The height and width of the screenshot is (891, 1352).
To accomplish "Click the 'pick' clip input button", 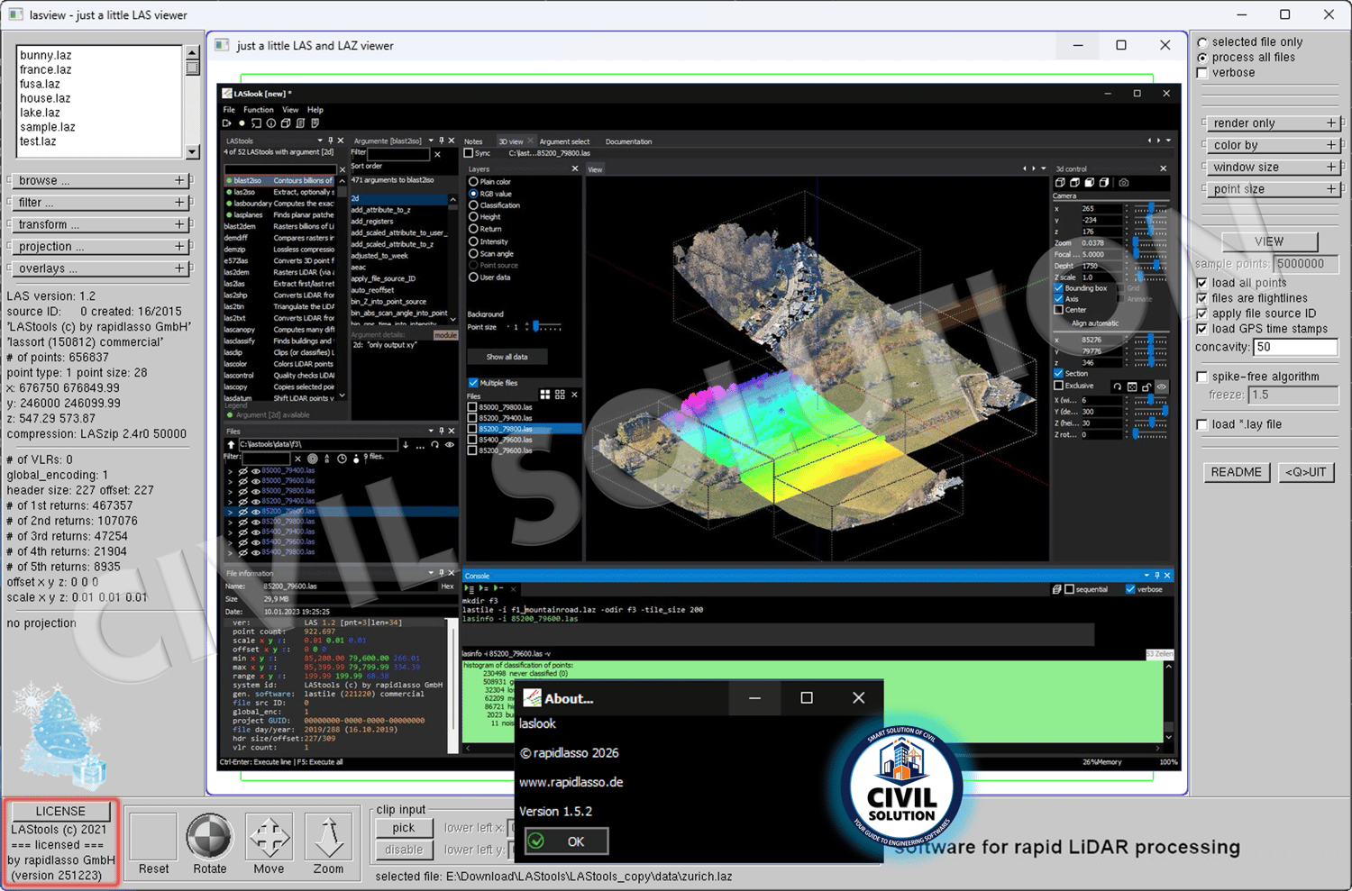I will [x=404, y=828].
